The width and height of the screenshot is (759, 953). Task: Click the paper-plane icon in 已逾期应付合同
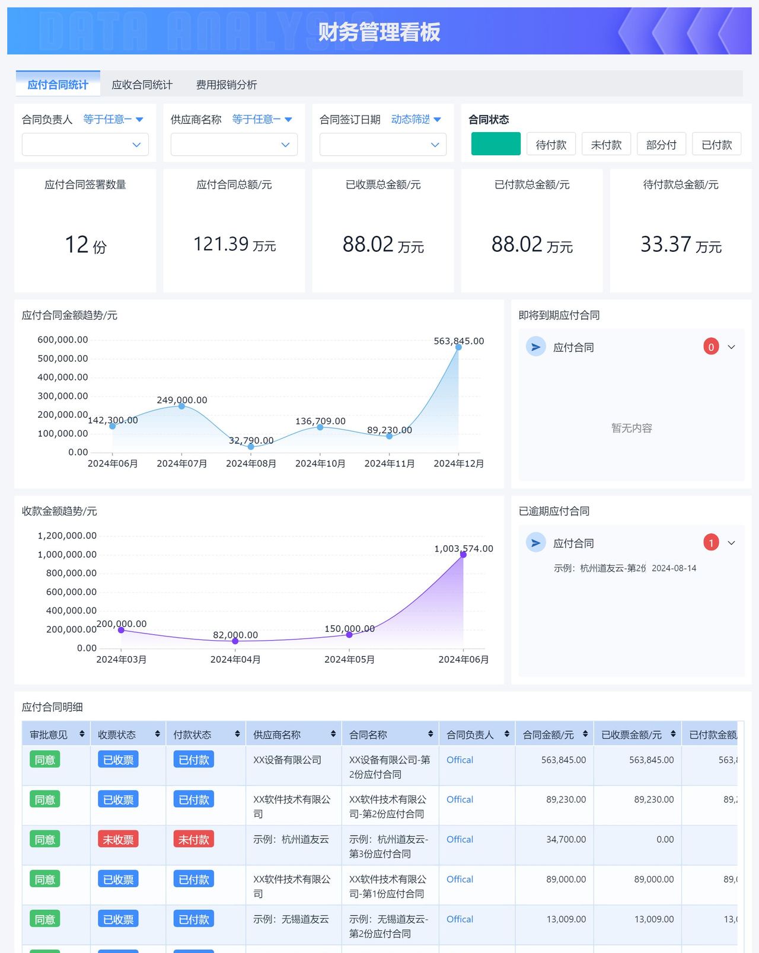[536, 542]
